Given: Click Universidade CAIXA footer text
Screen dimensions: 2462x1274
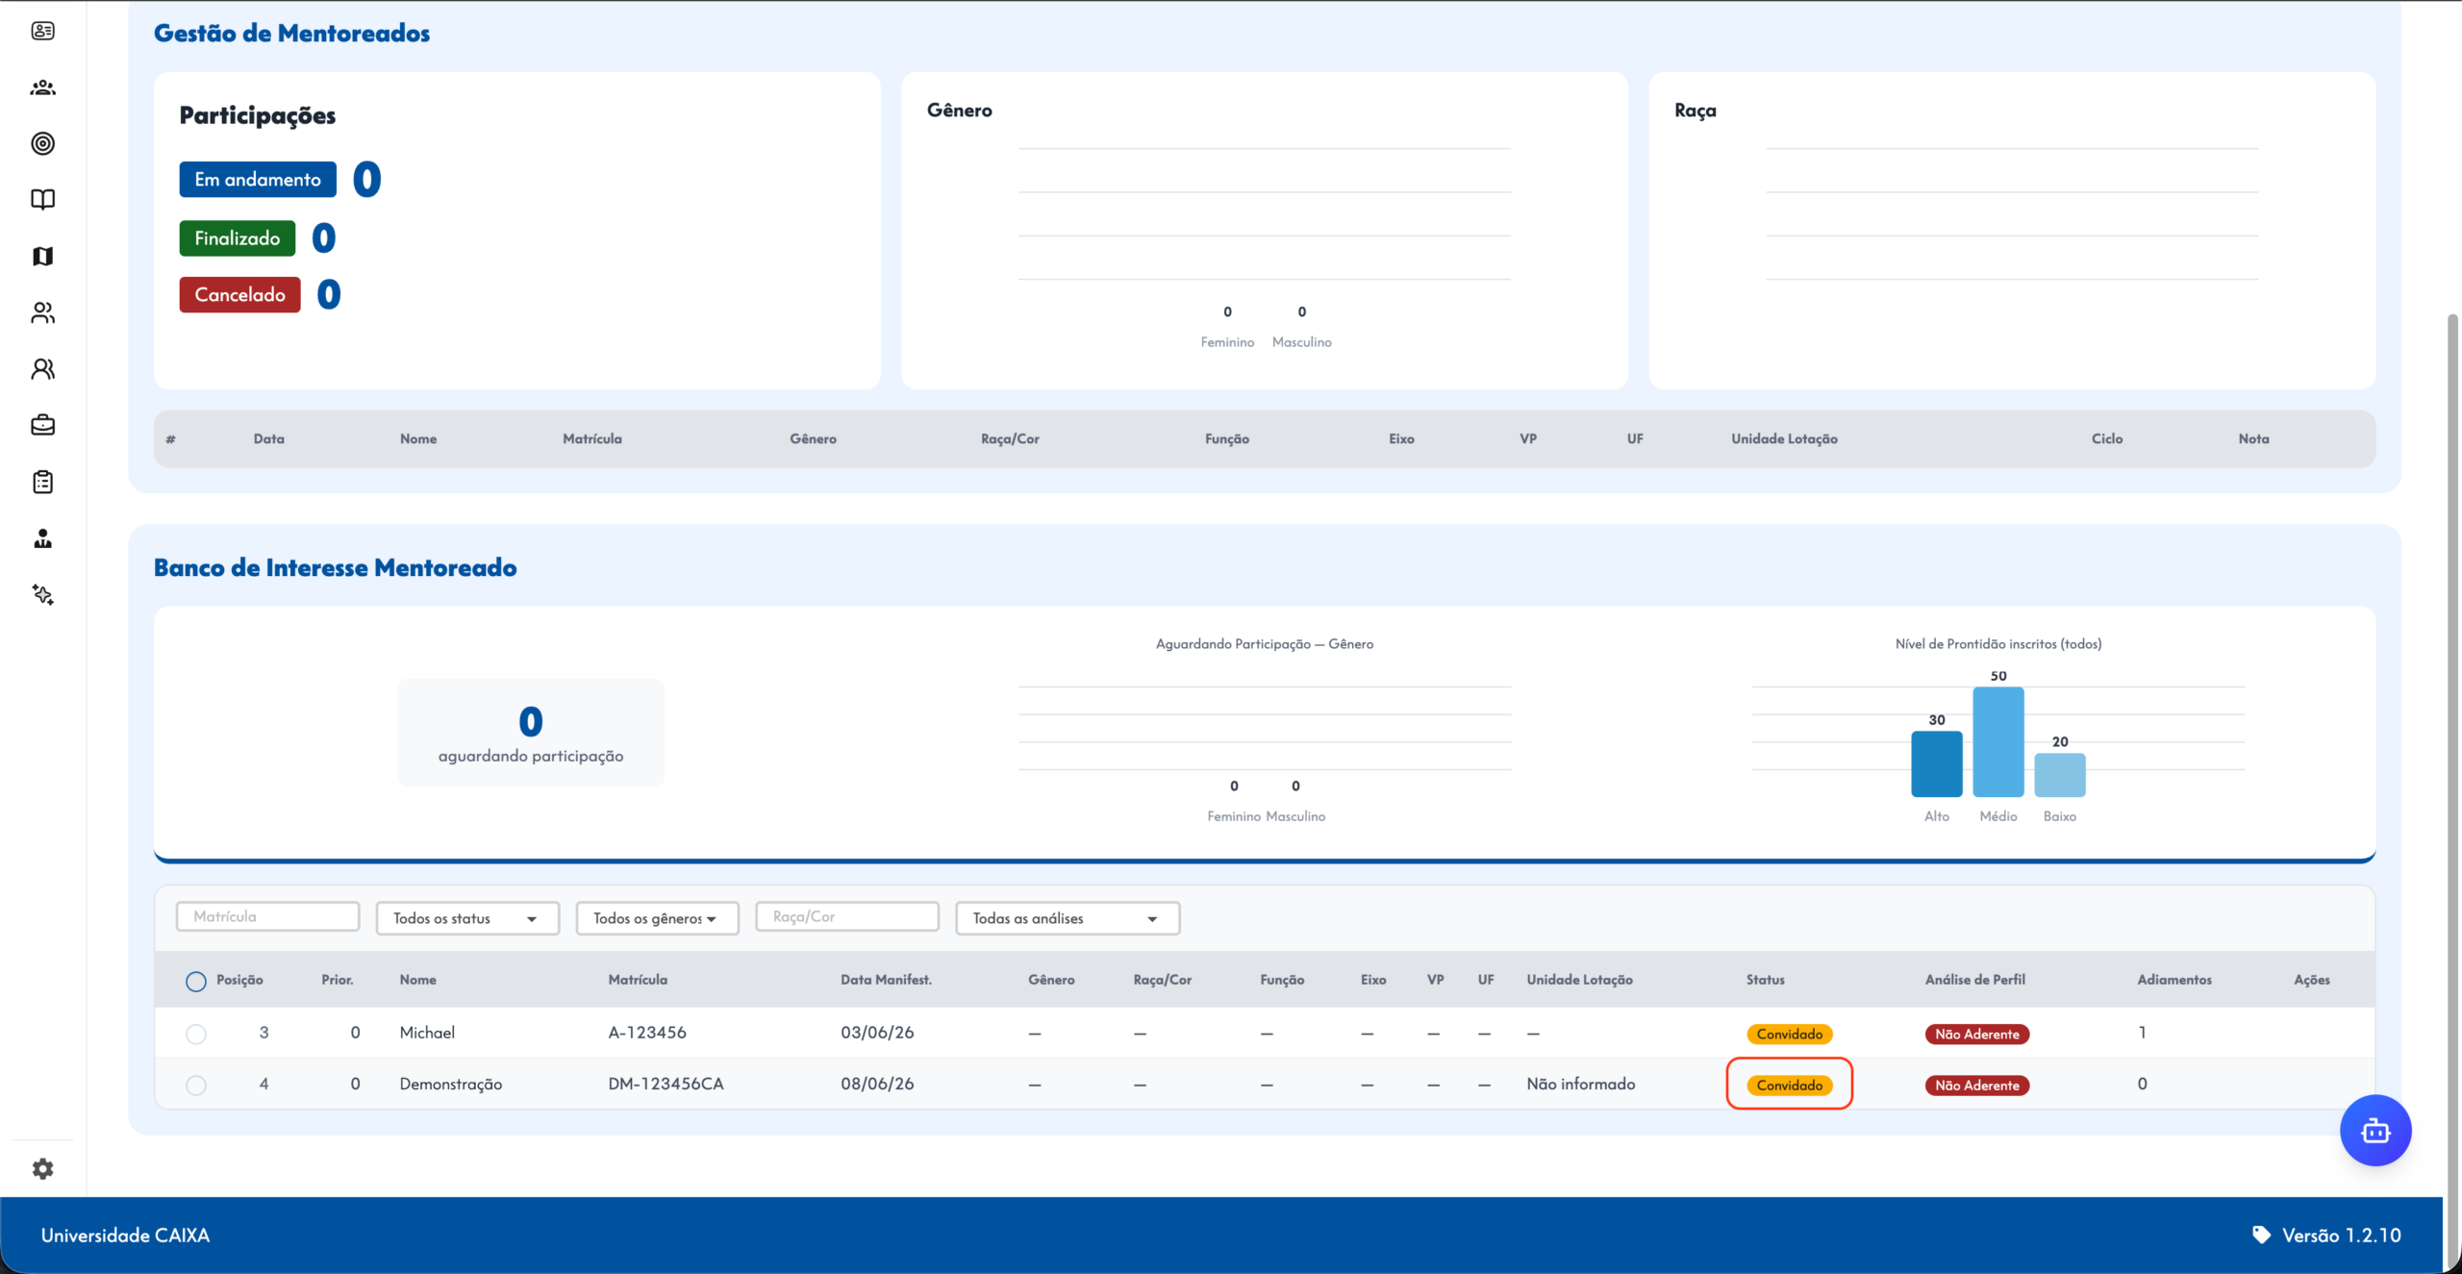Looking at the screenshot, I should 125,1236.
